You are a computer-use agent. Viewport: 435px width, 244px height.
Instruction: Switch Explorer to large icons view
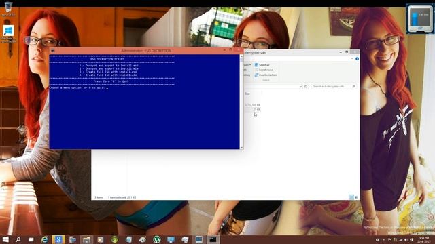click(x=356, y=197)
